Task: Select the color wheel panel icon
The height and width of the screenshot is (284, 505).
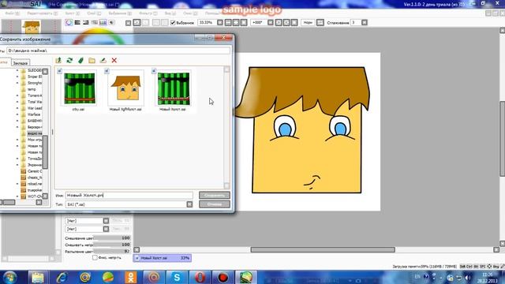Action: point(69,23)
